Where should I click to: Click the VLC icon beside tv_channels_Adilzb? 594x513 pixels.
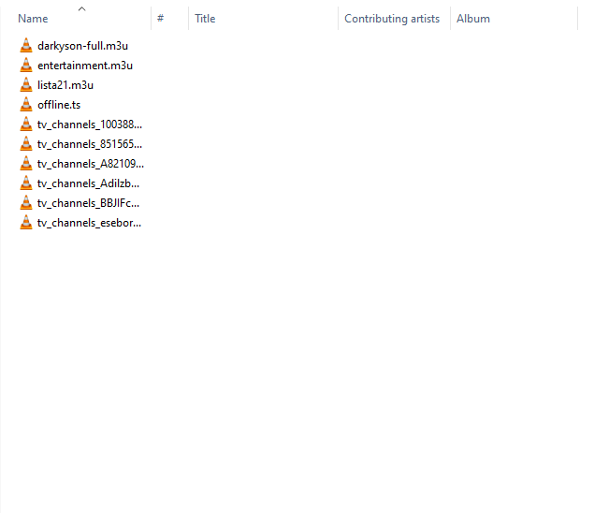26,183
